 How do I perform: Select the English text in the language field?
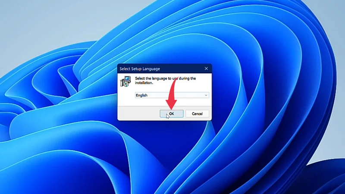[141, 95]
